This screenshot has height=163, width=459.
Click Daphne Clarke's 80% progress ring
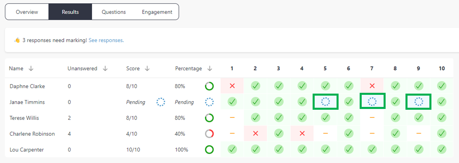(x=209, y=86)
